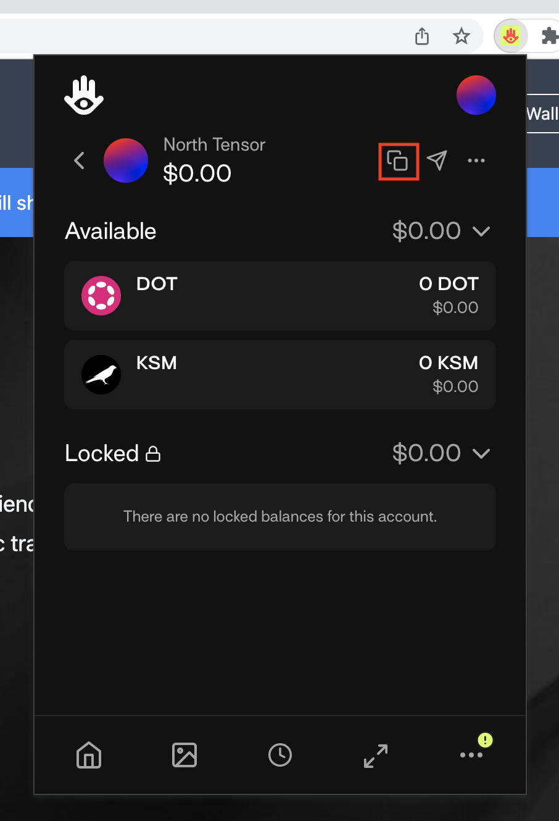View transaction history clock icon
The image size is (559, 821).
click(280, 754)
